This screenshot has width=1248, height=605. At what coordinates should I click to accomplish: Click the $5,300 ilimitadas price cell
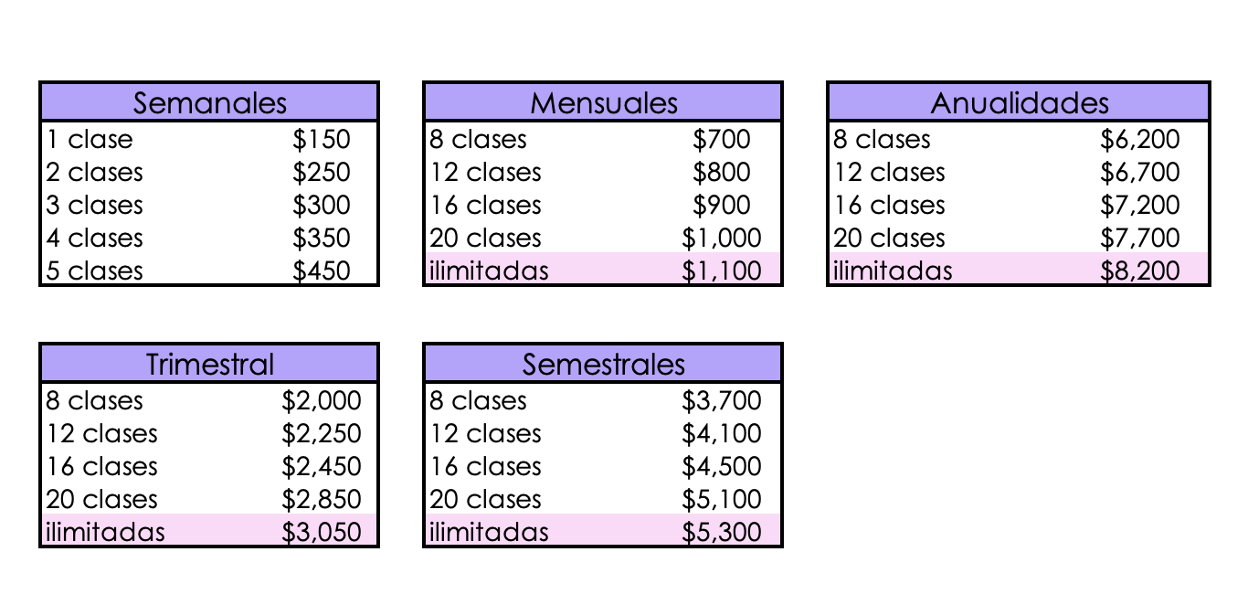[721, 533]
